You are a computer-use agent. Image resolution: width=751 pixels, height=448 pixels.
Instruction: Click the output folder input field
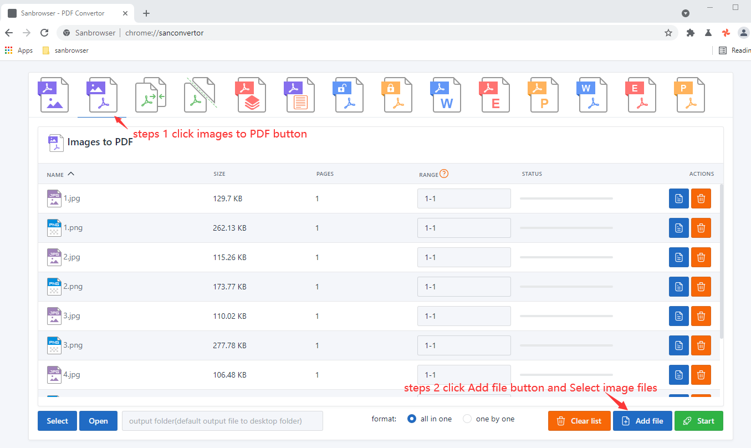pos(222,421)
